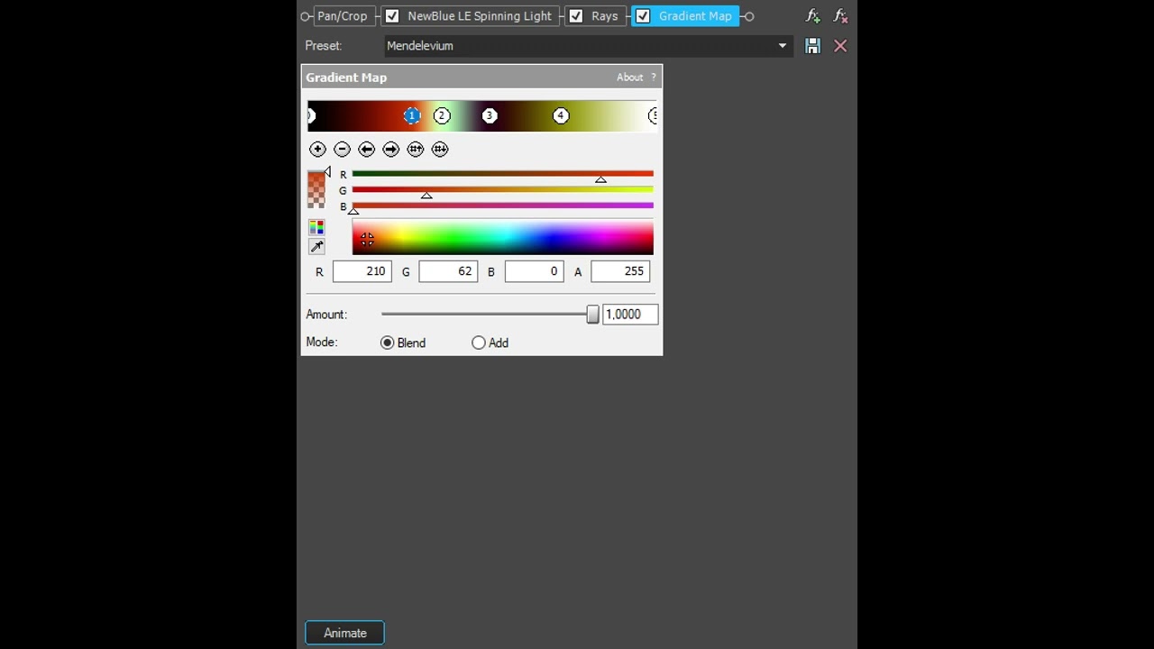This screenshot has width=1154, height=649.
Task: Click the R value field showing 210
Action: (362, 271)
